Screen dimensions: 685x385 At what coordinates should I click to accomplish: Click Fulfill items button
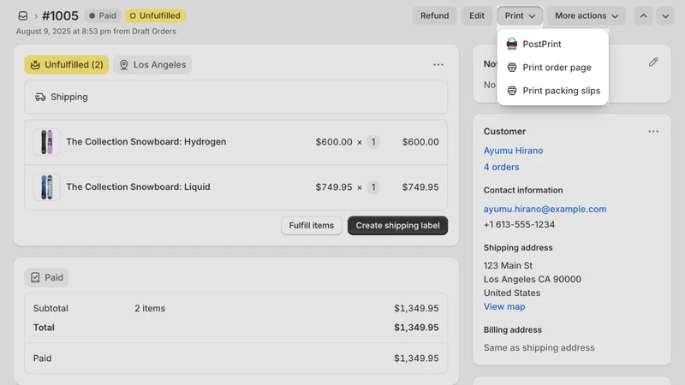(x=312, y=226)
